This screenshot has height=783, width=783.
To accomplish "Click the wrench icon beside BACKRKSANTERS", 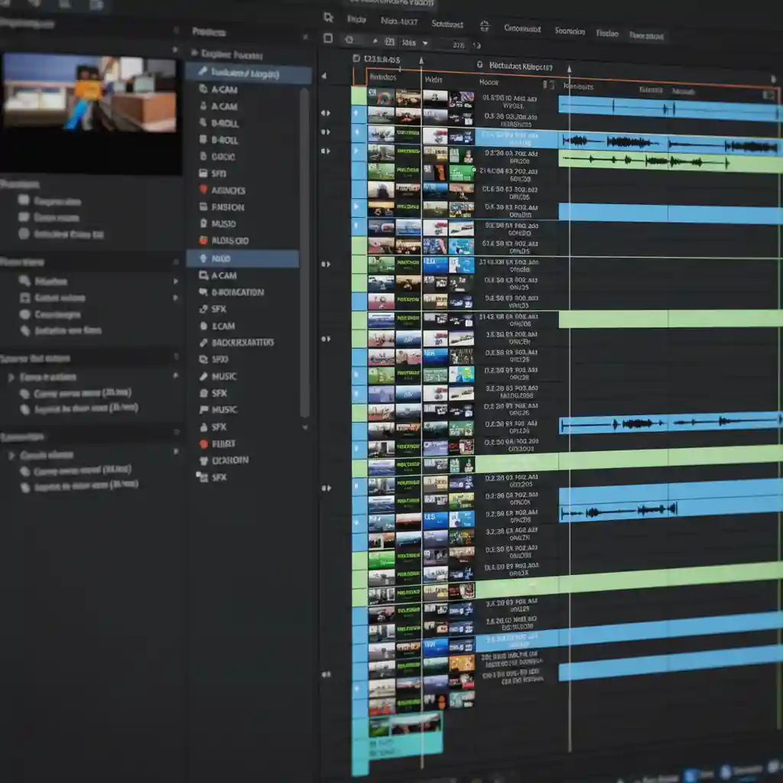I will (x=203, y=343).
